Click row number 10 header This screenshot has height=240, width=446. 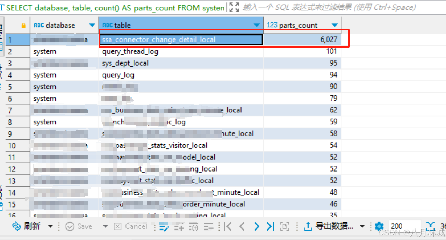coord(18,145)
